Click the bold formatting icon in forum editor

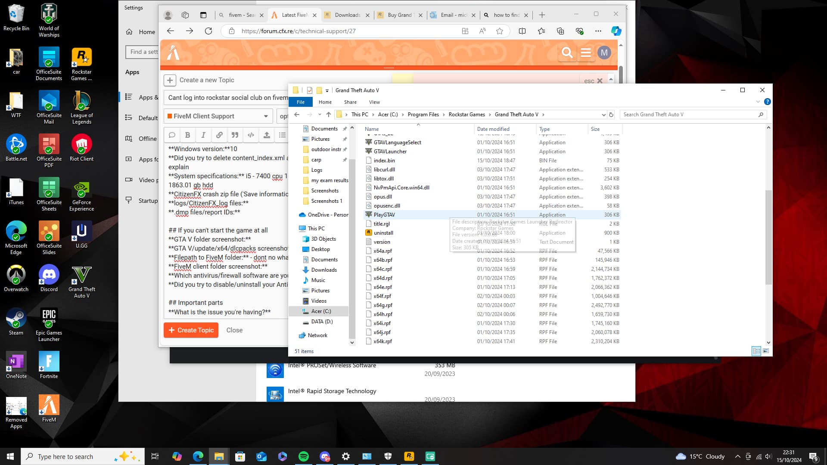pyautogui.click(x=187, y=135)
